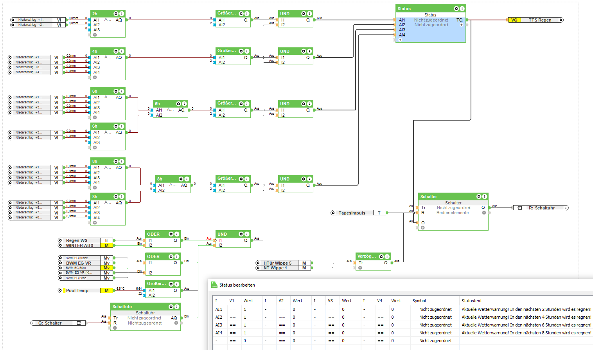The image size is (593, 350).
Task: Add input with plus below AI4 on Status block
Action: pyautogui.click(x=400, y=40)
